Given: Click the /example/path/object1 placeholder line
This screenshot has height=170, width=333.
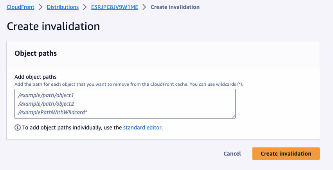Looking at the screenshot, I should [x=46, y=95].
